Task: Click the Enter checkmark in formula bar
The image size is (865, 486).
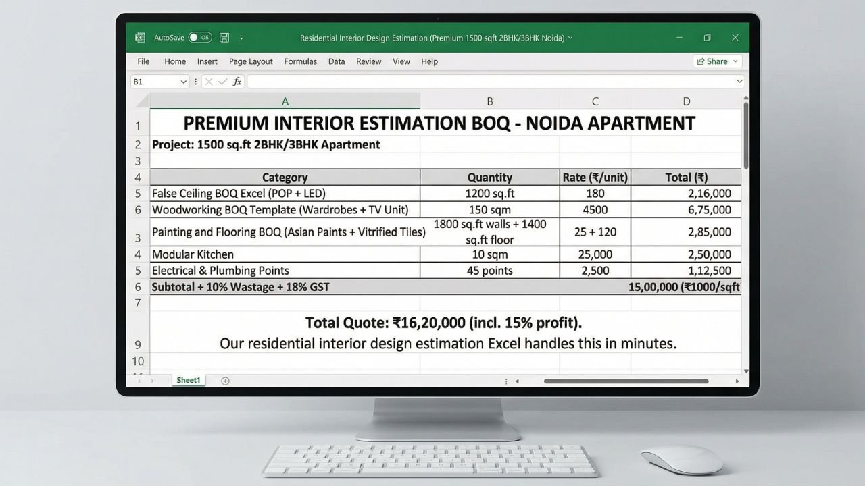Action: coord(223,82)
